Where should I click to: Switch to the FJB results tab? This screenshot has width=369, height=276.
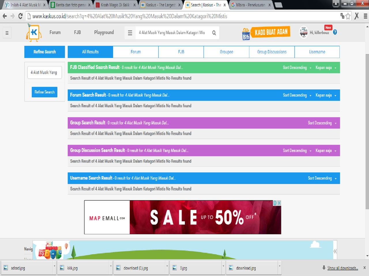coord(181,52)
